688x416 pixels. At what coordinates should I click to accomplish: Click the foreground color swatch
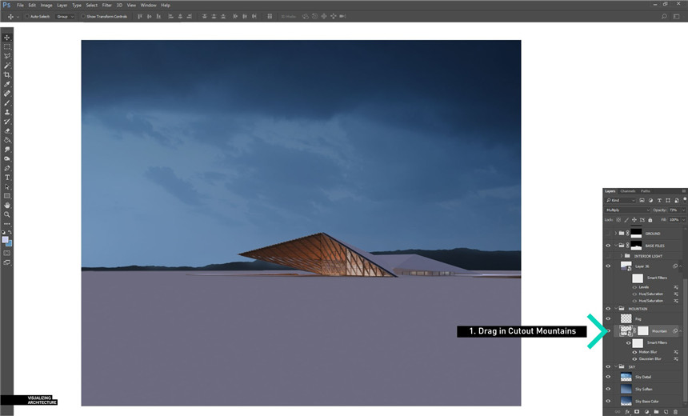pos(5,240)
